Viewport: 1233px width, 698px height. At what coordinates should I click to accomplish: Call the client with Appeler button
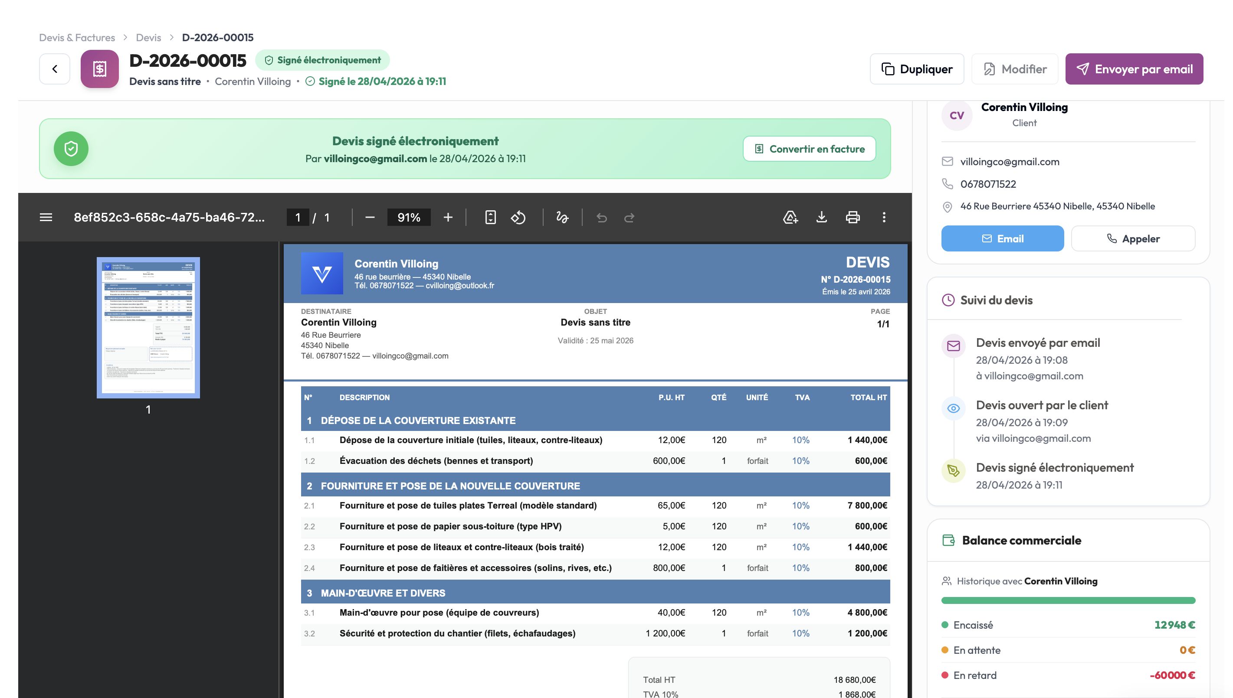pos(1133,239)
